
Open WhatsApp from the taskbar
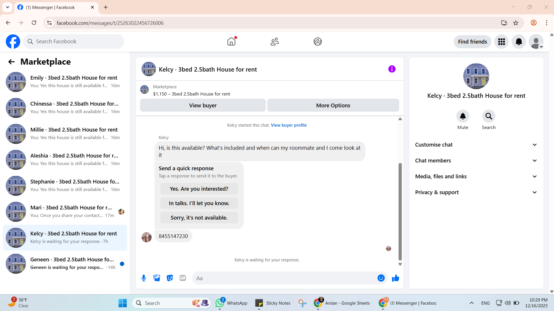pyautogui.click(x=231, y=303)
